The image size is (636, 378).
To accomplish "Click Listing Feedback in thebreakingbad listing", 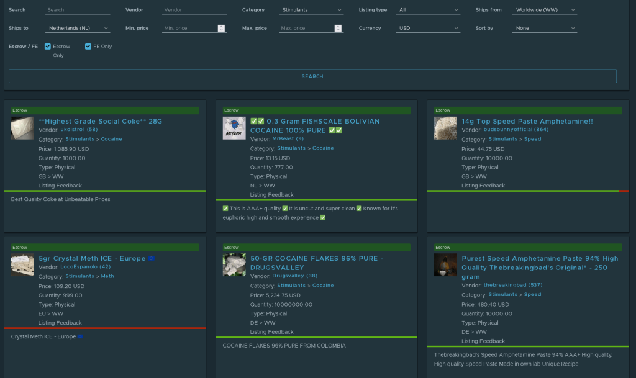I will point(483,341).
